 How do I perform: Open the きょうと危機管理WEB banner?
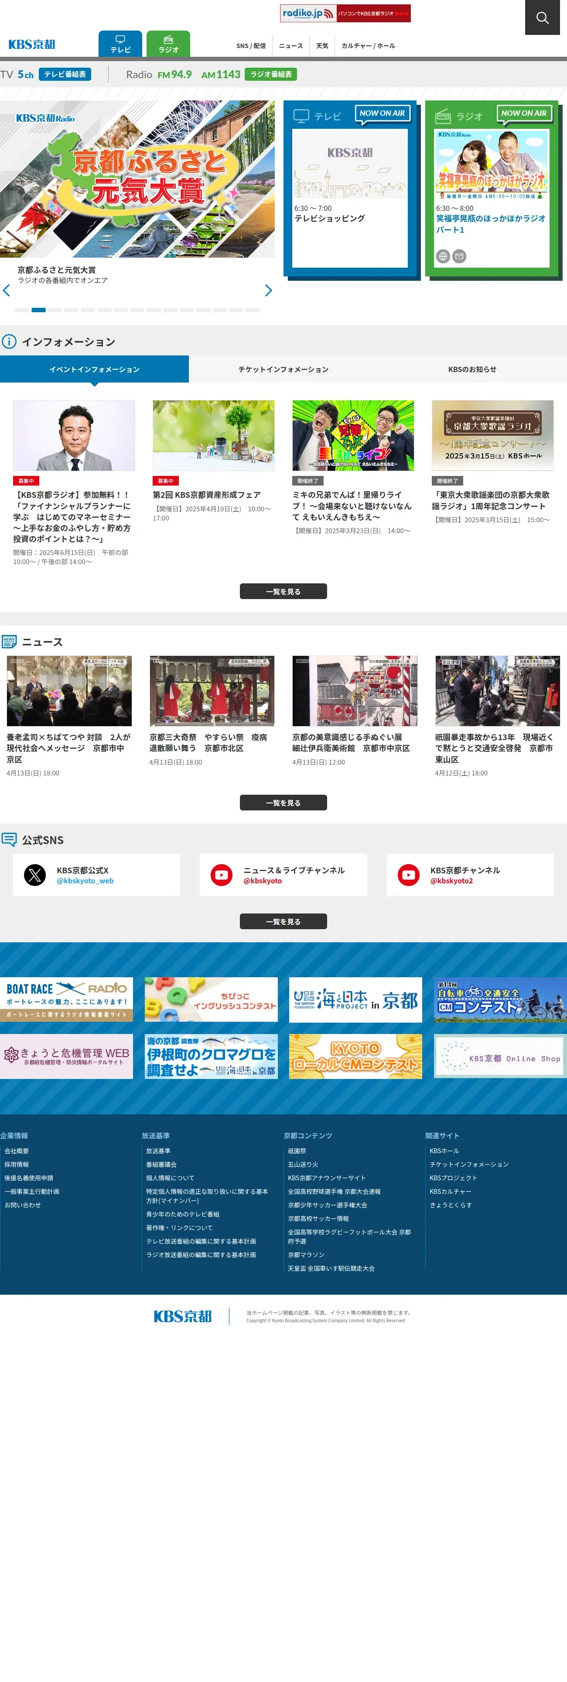coord(67,1056)
